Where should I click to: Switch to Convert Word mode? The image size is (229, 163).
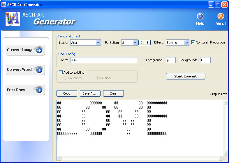pos(25,70)
